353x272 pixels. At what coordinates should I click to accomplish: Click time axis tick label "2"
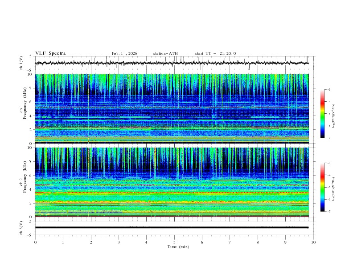[x=91, y=242]
